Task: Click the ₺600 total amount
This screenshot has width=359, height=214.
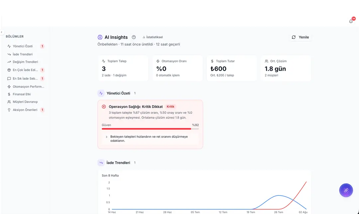Action: [x=218, y=69]
